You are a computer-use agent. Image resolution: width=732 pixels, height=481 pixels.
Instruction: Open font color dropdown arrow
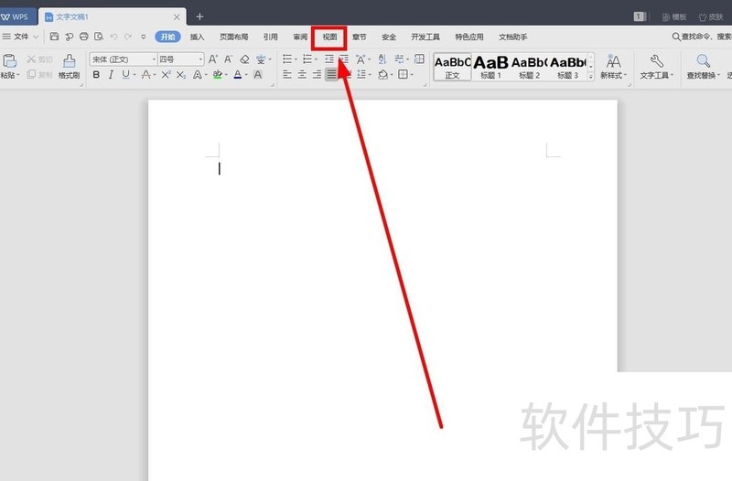(x=246, y=75)
